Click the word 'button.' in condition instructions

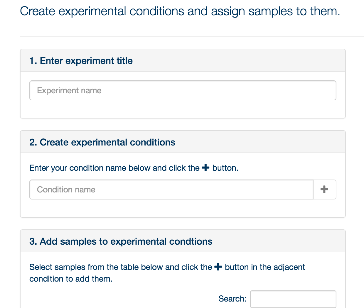pyautogui.click(x=225, y=168)
